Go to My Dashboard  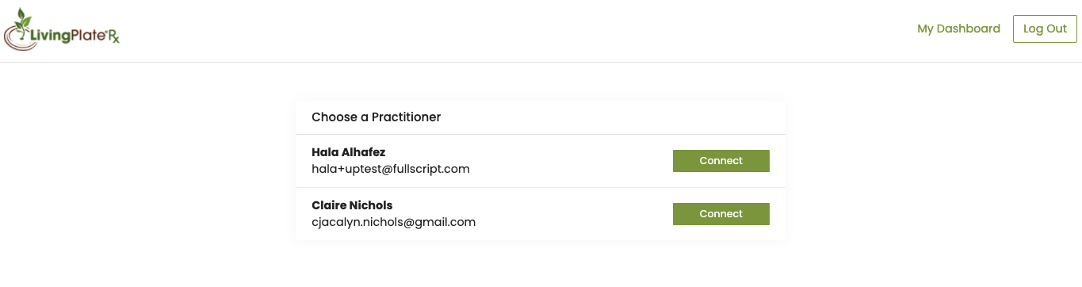pos(958,29)
